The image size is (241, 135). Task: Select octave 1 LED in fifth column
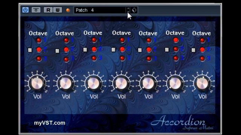coord(149,40)
